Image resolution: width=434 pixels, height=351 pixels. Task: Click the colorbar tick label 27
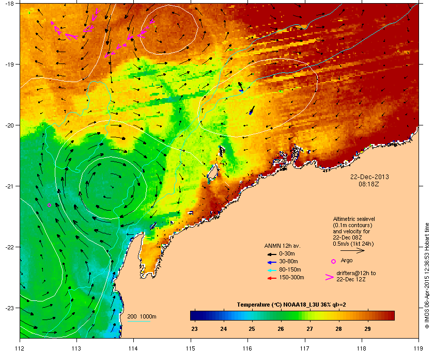(309, 329)
